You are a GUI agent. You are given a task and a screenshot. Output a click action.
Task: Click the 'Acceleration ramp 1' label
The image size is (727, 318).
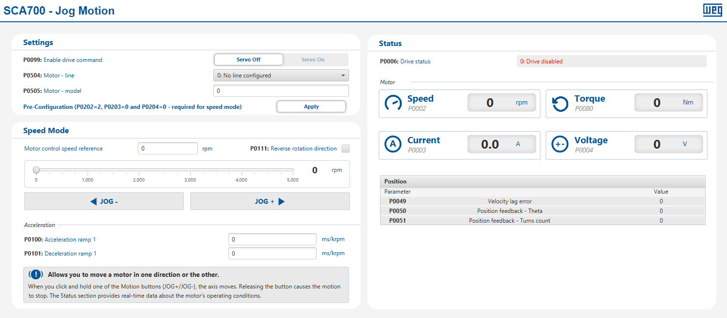(x=70, y=240)
